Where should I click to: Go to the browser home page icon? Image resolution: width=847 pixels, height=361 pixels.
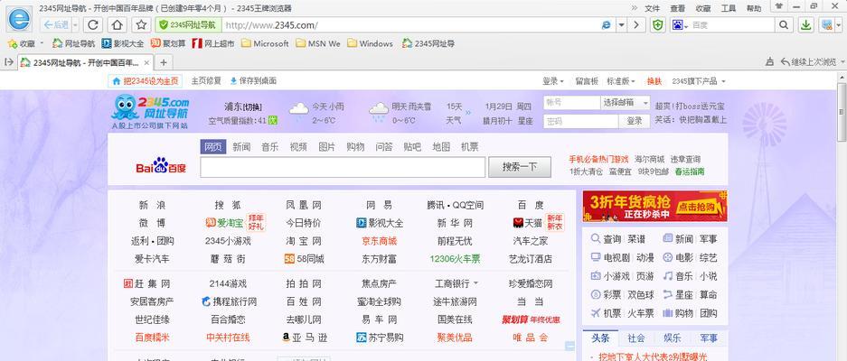(x=117, y=25)
